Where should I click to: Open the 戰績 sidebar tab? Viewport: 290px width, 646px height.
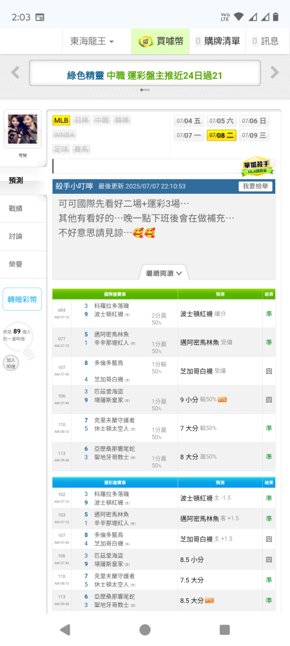23,209
